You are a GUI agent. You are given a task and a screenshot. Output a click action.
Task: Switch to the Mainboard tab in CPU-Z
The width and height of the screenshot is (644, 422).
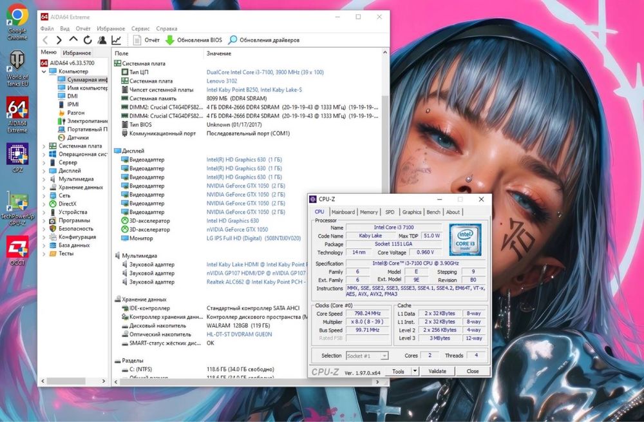[343, 212]
